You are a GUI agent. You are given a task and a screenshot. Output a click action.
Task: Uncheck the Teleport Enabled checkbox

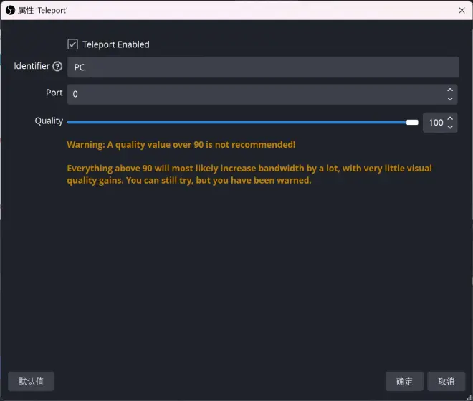coord(72,44)
